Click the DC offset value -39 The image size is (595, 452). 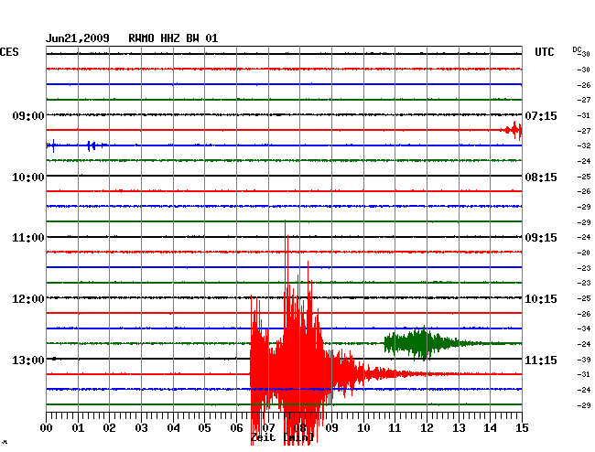point(584,360)
